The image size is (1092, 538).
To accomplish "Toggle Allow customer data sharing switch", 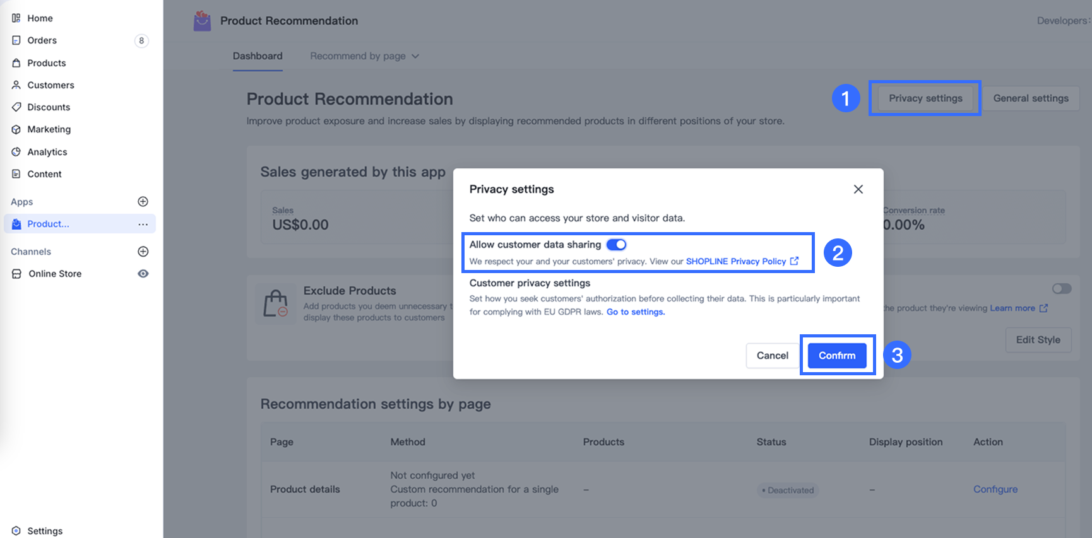I will point(616,245).
